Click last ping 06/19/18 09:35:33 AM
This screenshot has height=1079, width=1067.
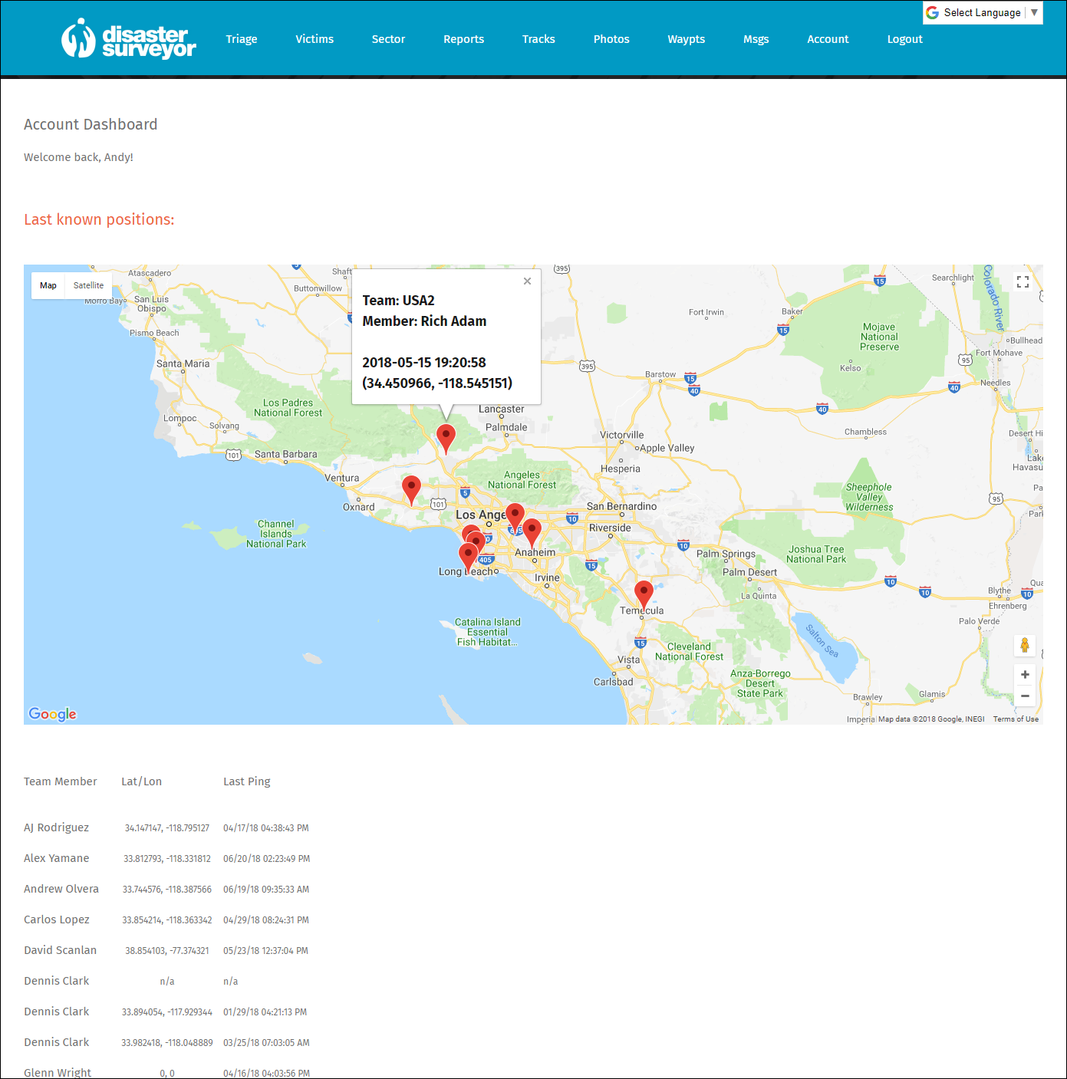266,890
